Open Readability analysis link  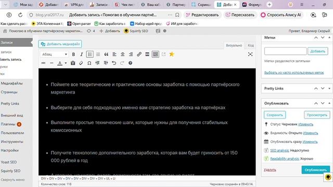pyautogui.click(x=285, y=158)
